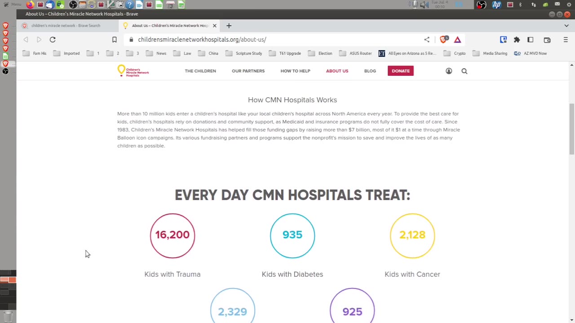Open the Fam His bookmarks folder
The width and height of the screenshot is (575, 323).
pos(35,53)
